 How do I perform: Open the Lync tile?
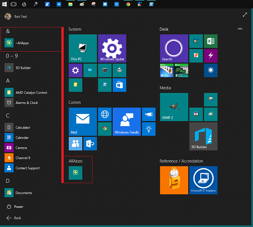pos(90,144)
